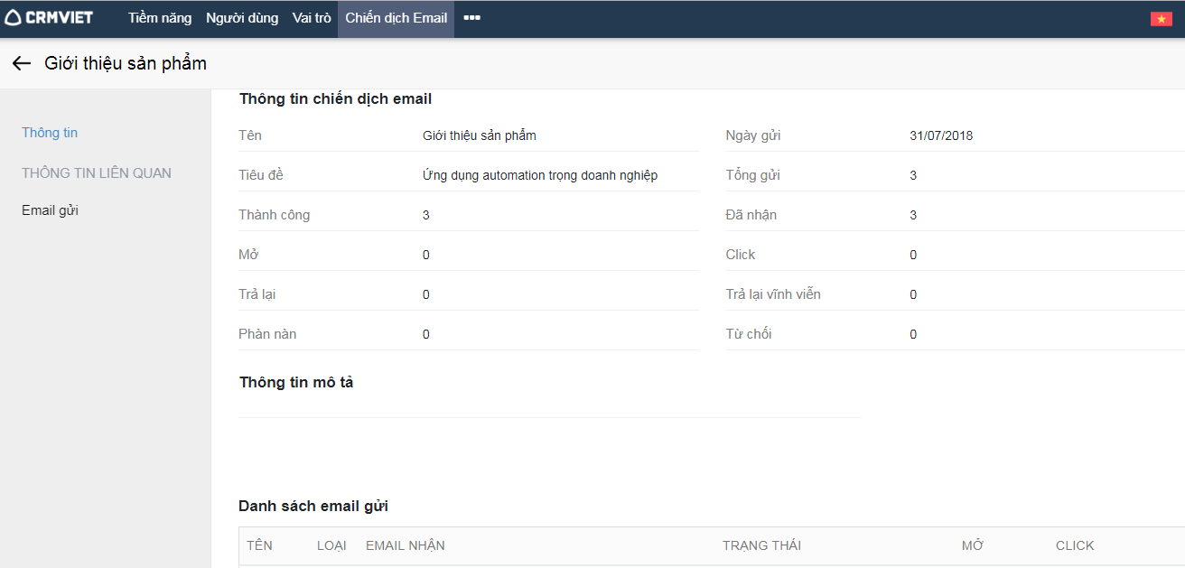Select Thông tin in the sidebar
The width and height of the screenshot is (1185, 568).
coord(50,133)
